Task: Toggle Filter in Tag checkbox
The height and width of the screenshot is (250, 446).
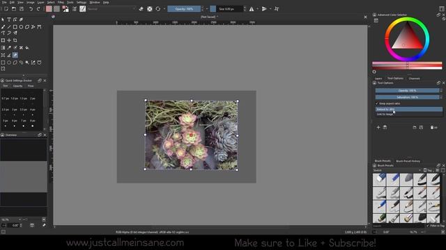Action: point(436,226)
